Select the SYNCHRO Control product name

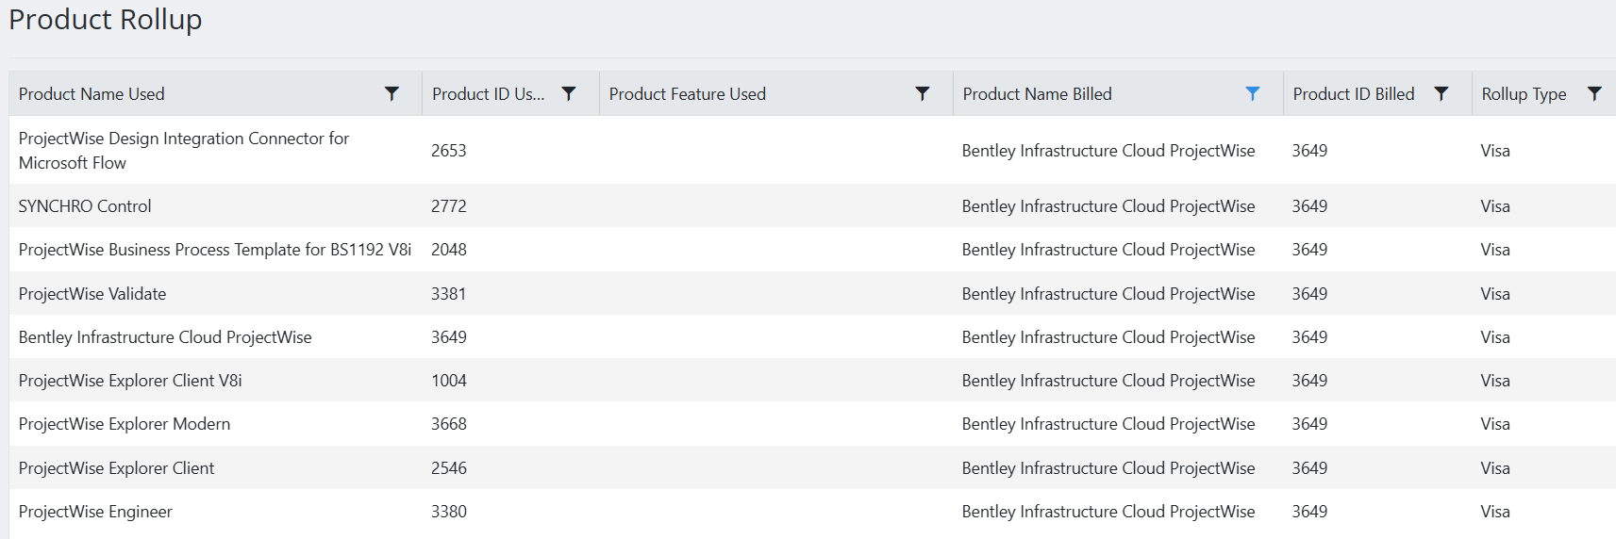[85, 206]
